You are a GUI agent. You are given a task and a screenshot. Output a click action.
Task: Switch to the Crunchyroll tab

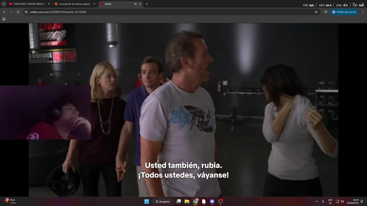coord(75,4)
